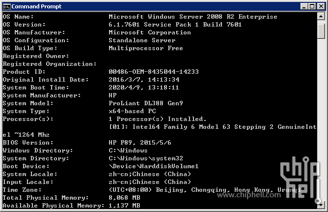This screenshot has height=212, width=328.
Task: Click the Total Physical Memory 8,068 MB value
Action: [x=124, y=198]
